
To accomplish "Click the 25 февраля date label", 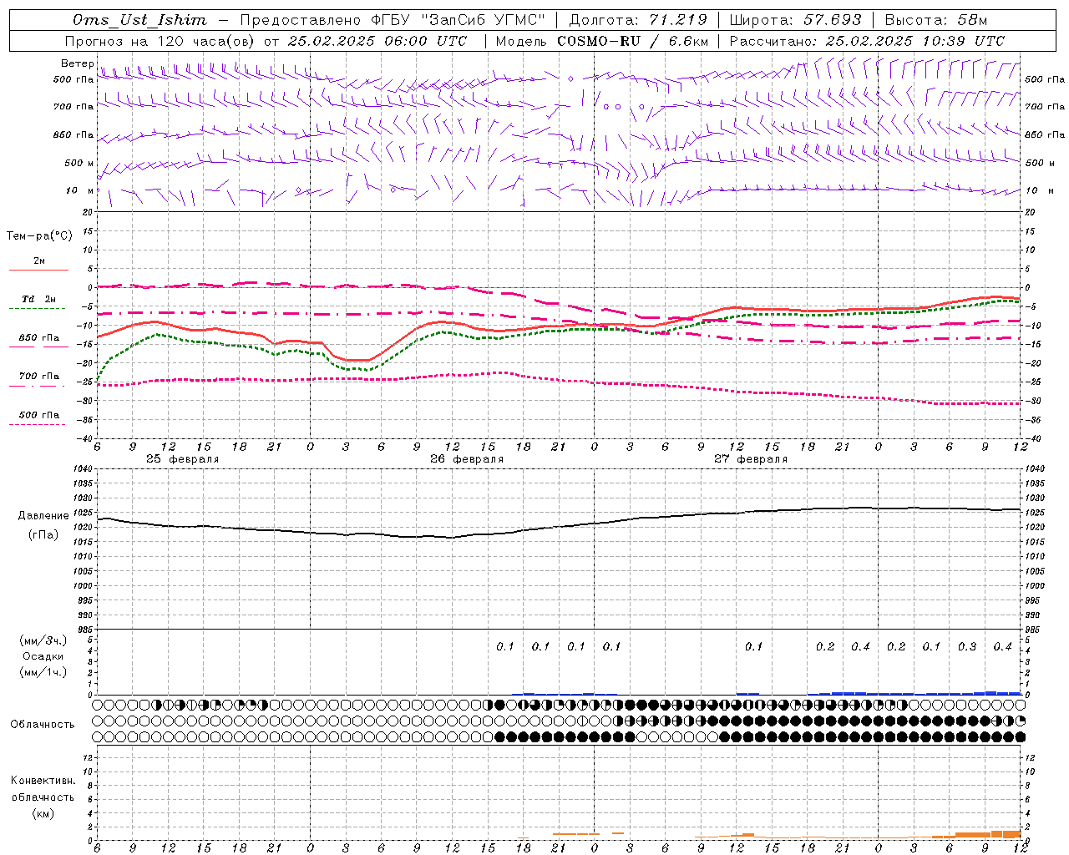I will (x=183, y=459).
